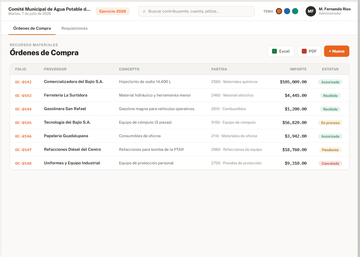
Task: Click concept Gasolina magna para vehículos operativos
Action: click(x=157, y=109)
